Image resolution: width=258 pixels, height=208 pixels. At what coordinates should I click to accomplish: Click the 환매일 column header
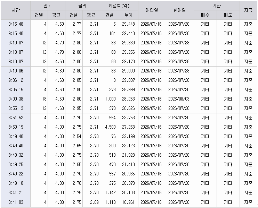tap(180, 10)
